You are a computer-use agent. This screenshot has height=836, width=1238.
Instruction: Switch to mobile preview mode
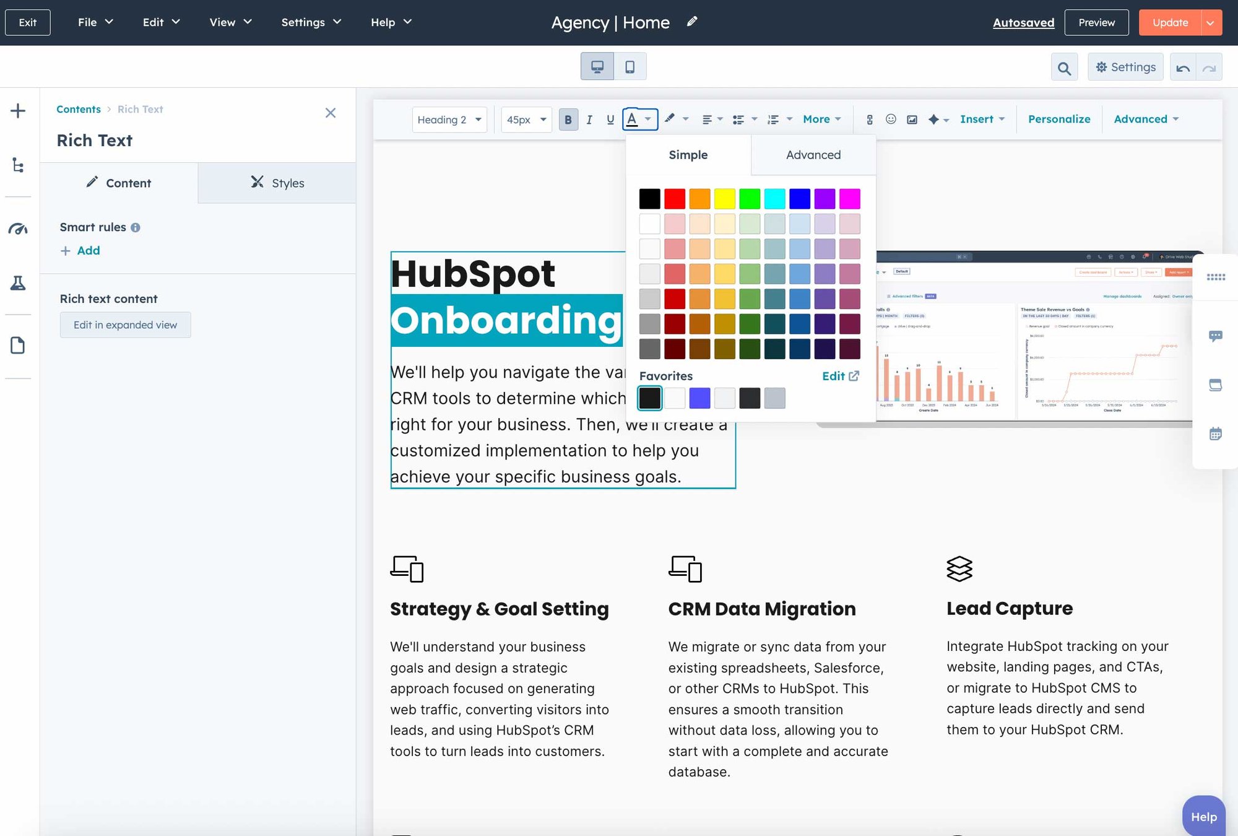coord(630,66)
